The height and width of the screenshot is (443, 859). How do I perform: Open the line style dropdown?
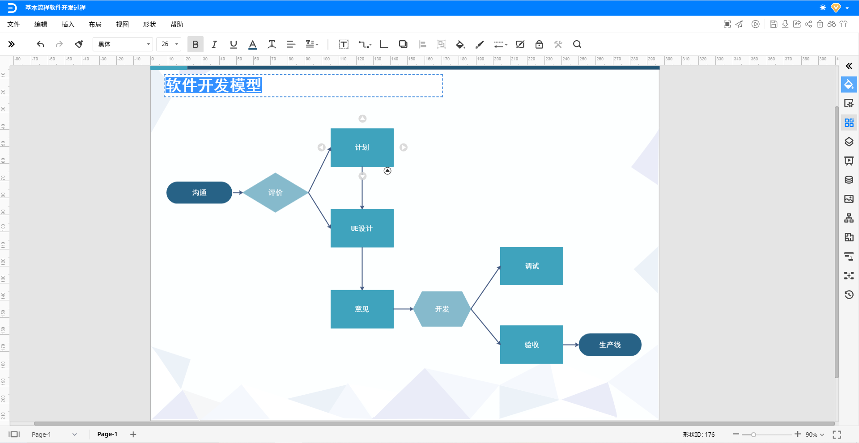(x=501, y=44)
